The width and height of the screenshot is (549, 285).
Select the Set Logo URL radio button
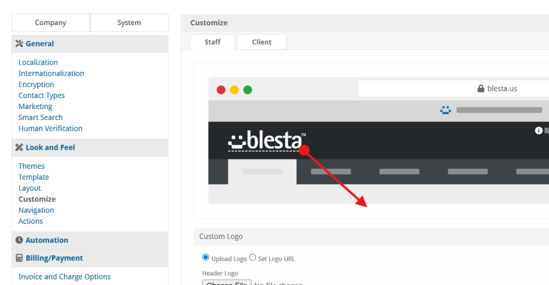(253, 258)
